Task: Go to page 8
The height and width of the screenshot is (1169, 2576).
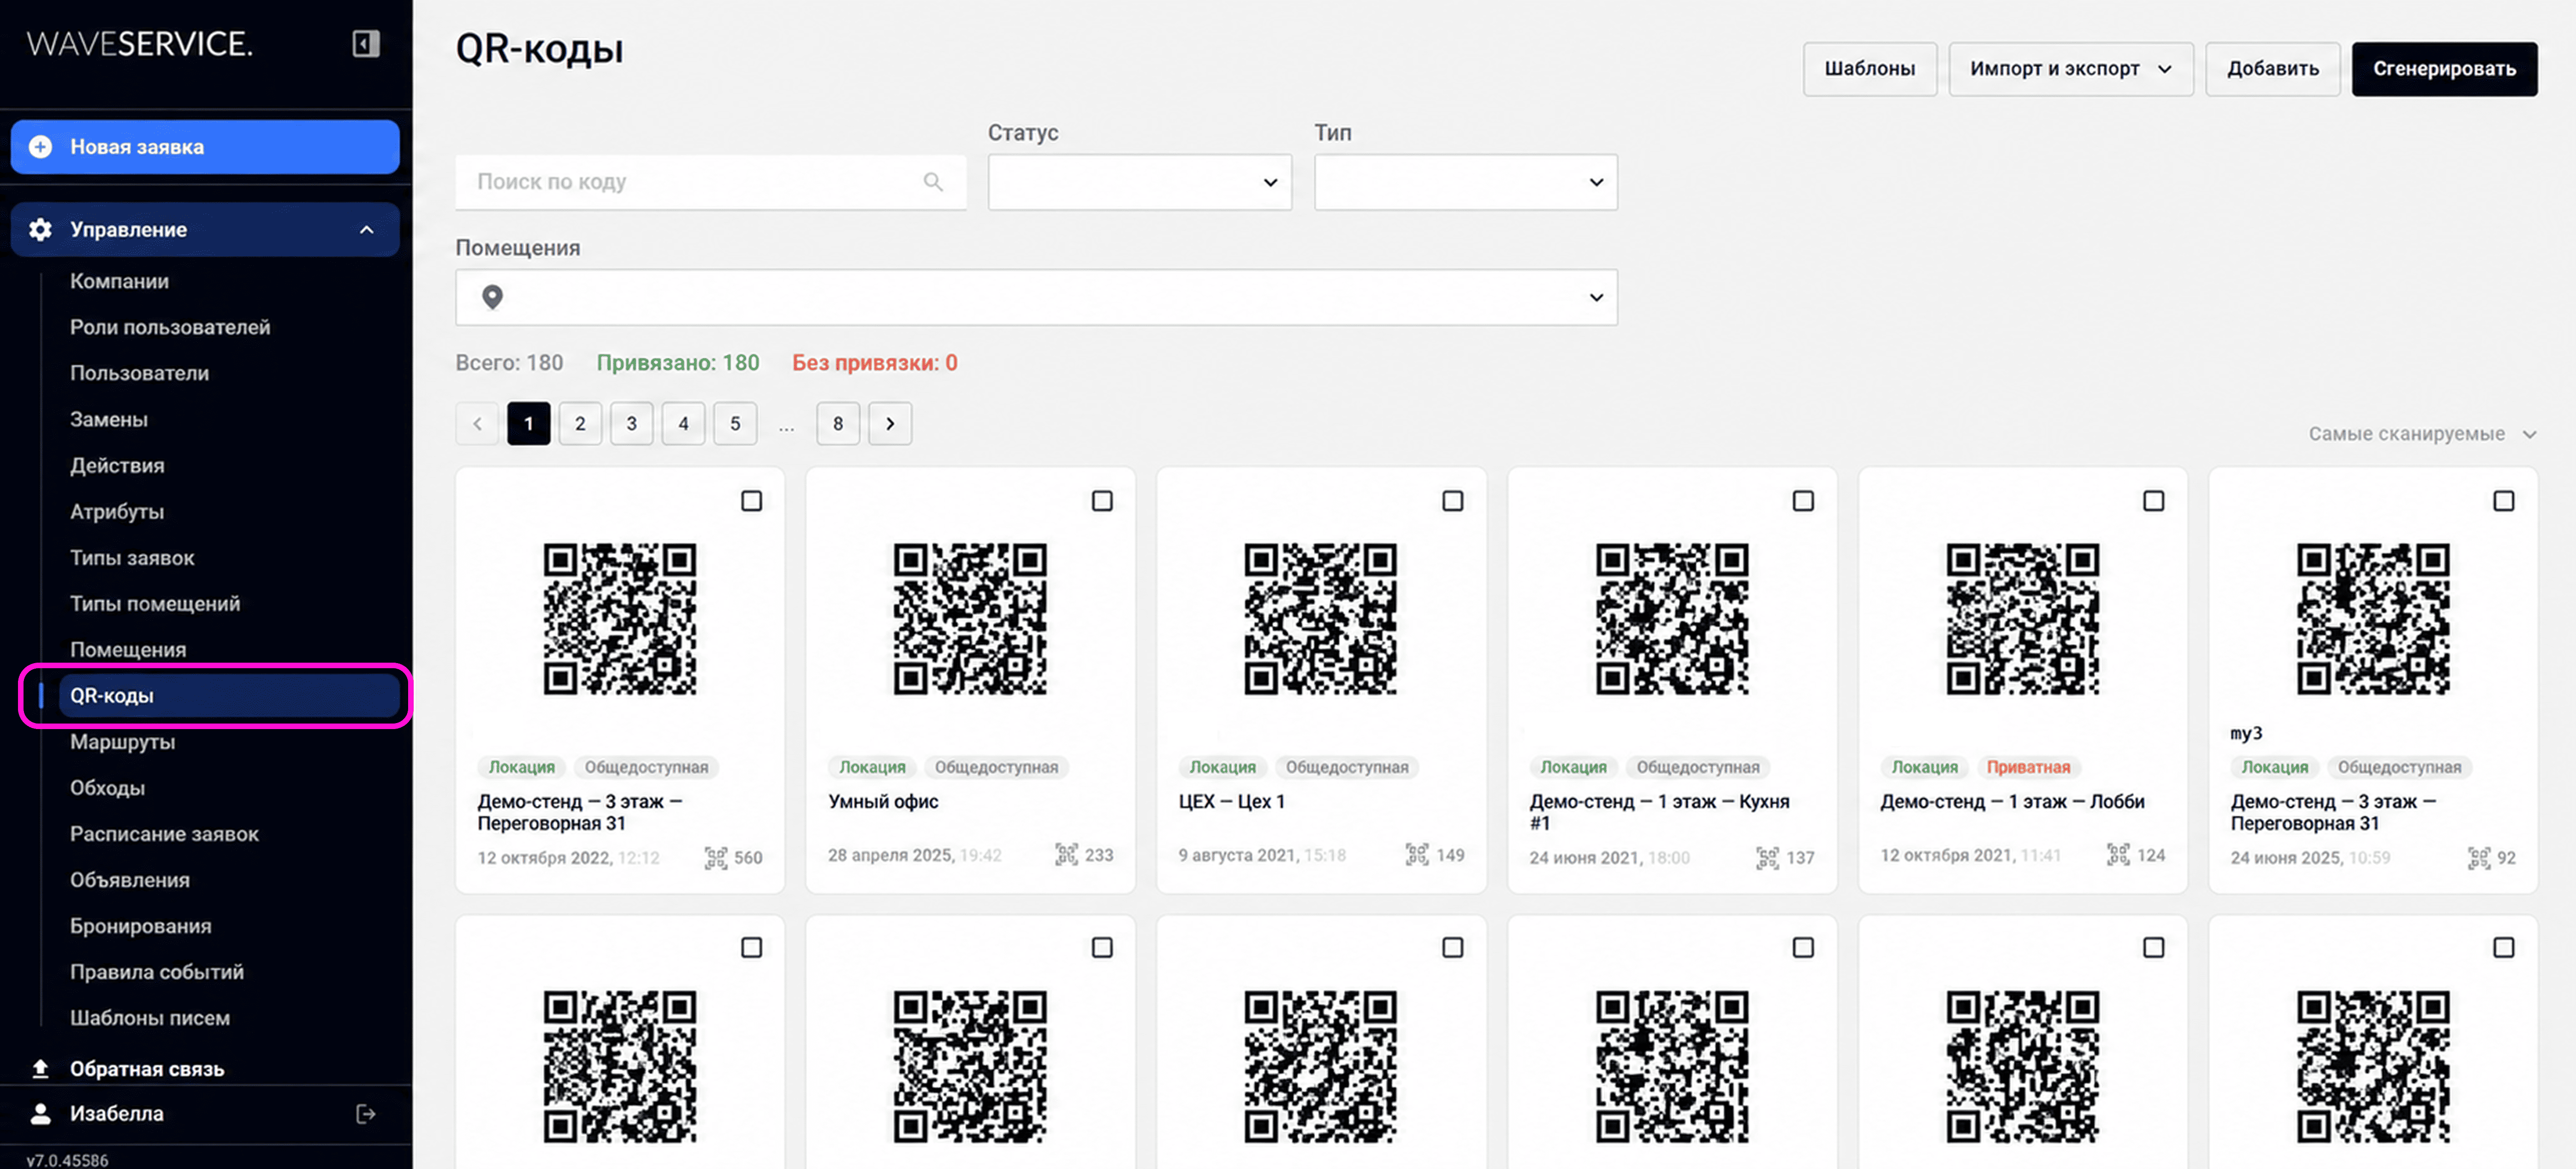Action: [x=838, y=424]
